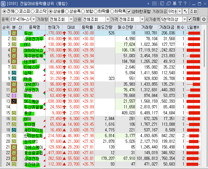Click the 거래량 cell 101,886,813
208x169 pixels.
[147, 158]
